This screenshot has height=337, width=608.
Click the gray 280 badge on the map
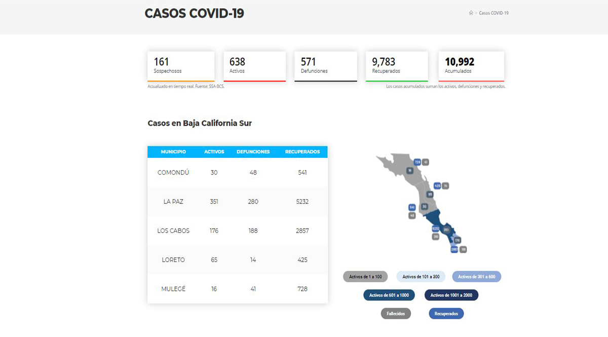(x=436, y=237)
